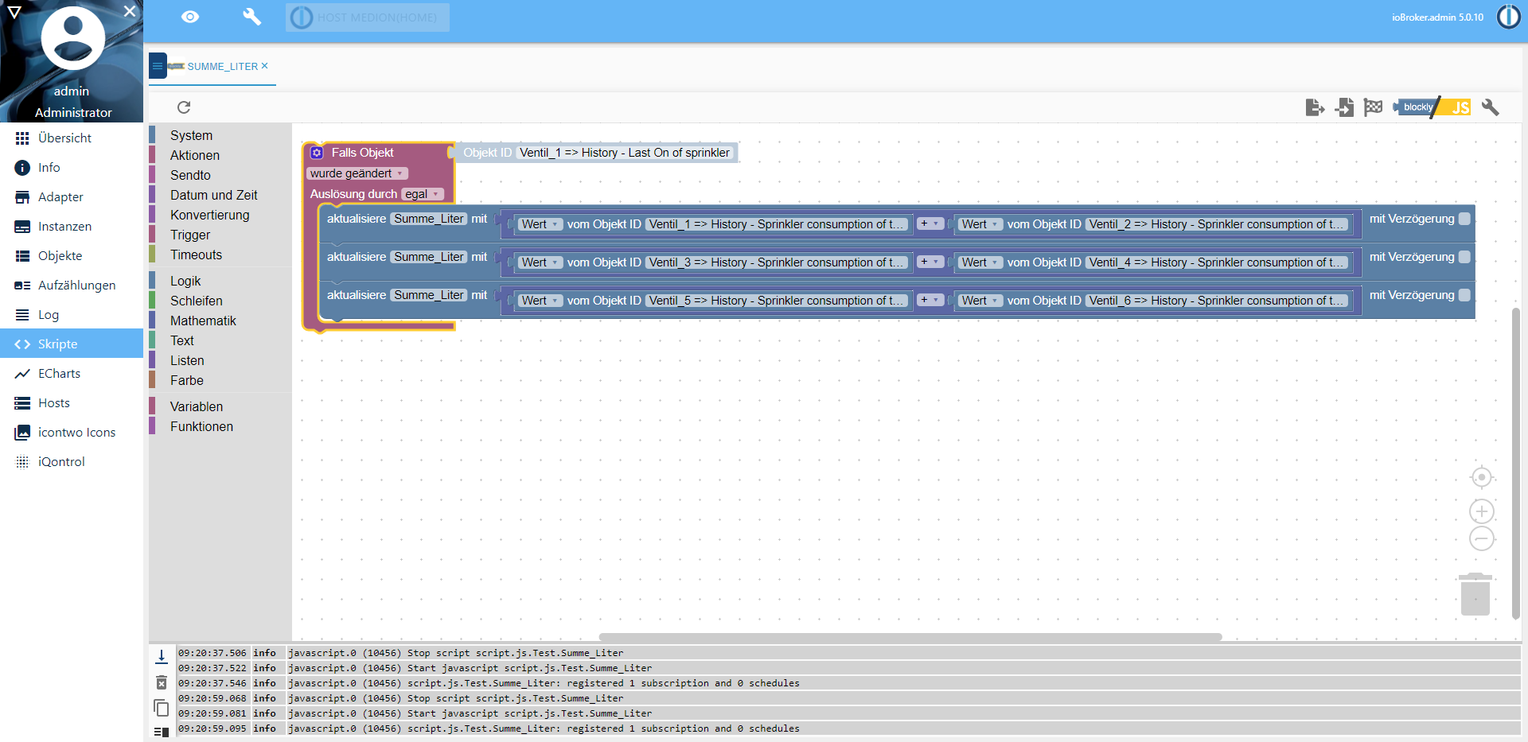Select the SUMME_LITER script tab
Screen dimensions: 1528x742
222,67
